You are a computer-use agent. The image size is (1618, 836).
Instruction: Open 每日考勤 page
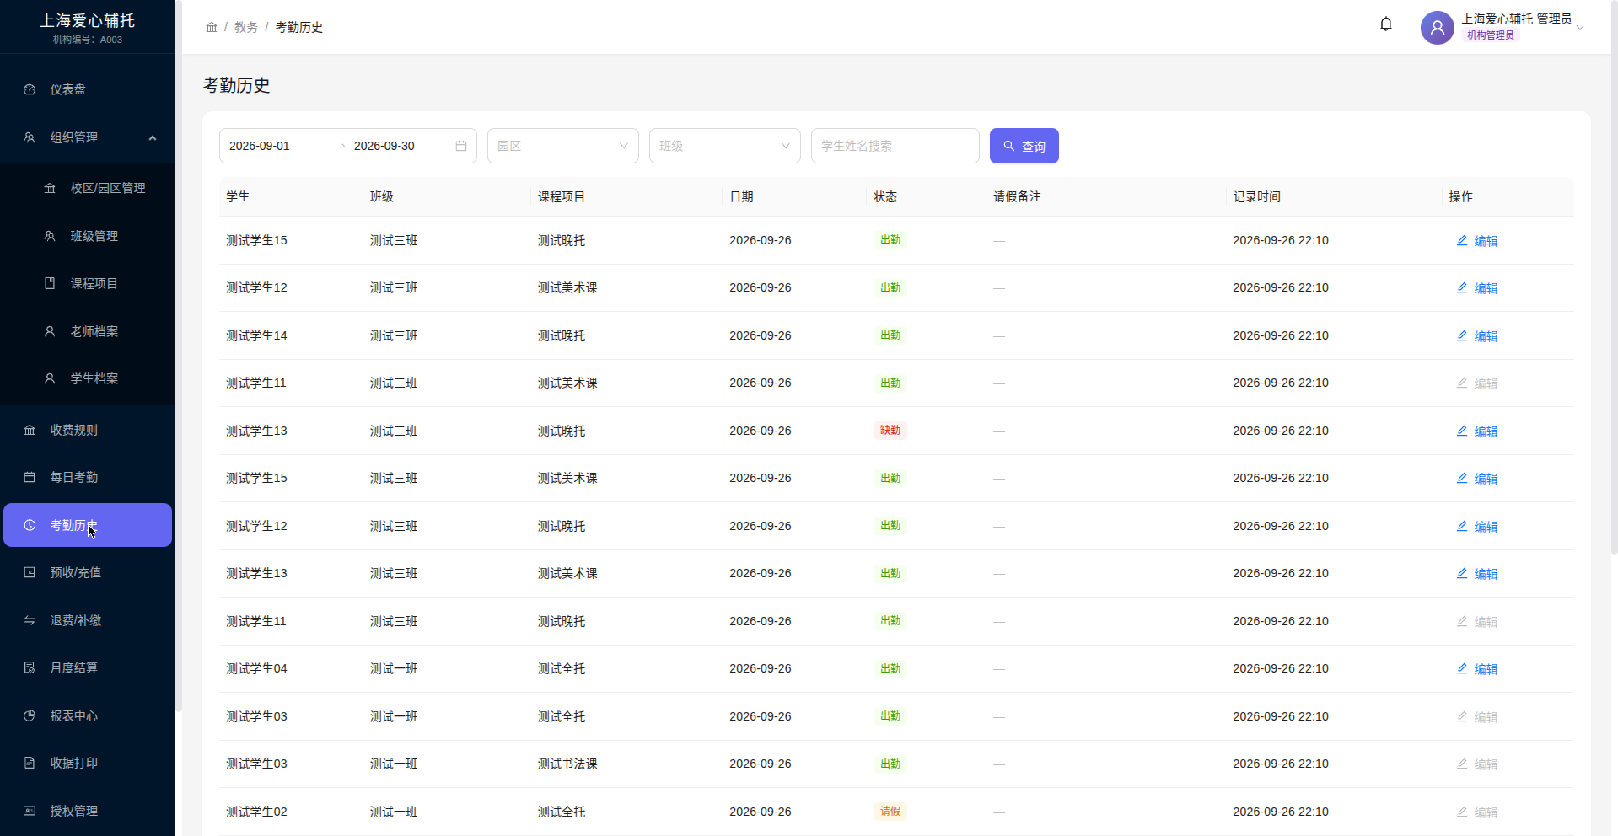click(x=88, y=477)
